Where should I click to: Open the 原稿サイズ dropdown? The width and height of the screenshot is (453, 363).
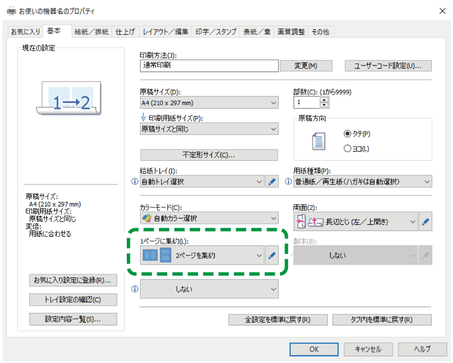(209, 103)
